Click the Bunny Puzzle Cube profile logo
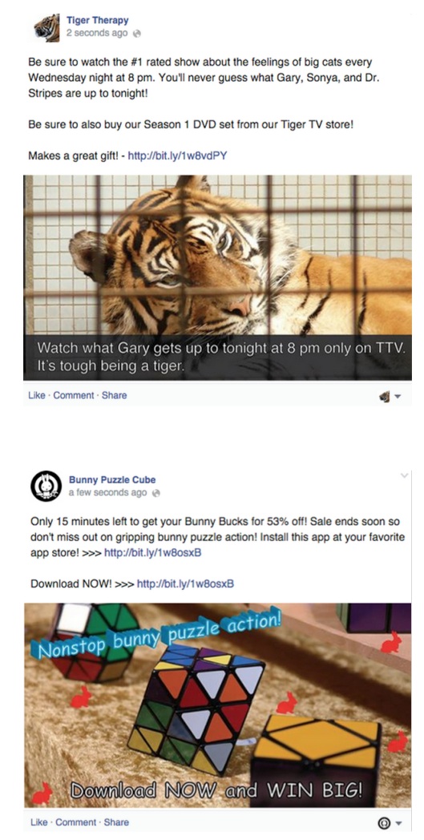Viewport: 424px width, 840px height. pos(46,487)
